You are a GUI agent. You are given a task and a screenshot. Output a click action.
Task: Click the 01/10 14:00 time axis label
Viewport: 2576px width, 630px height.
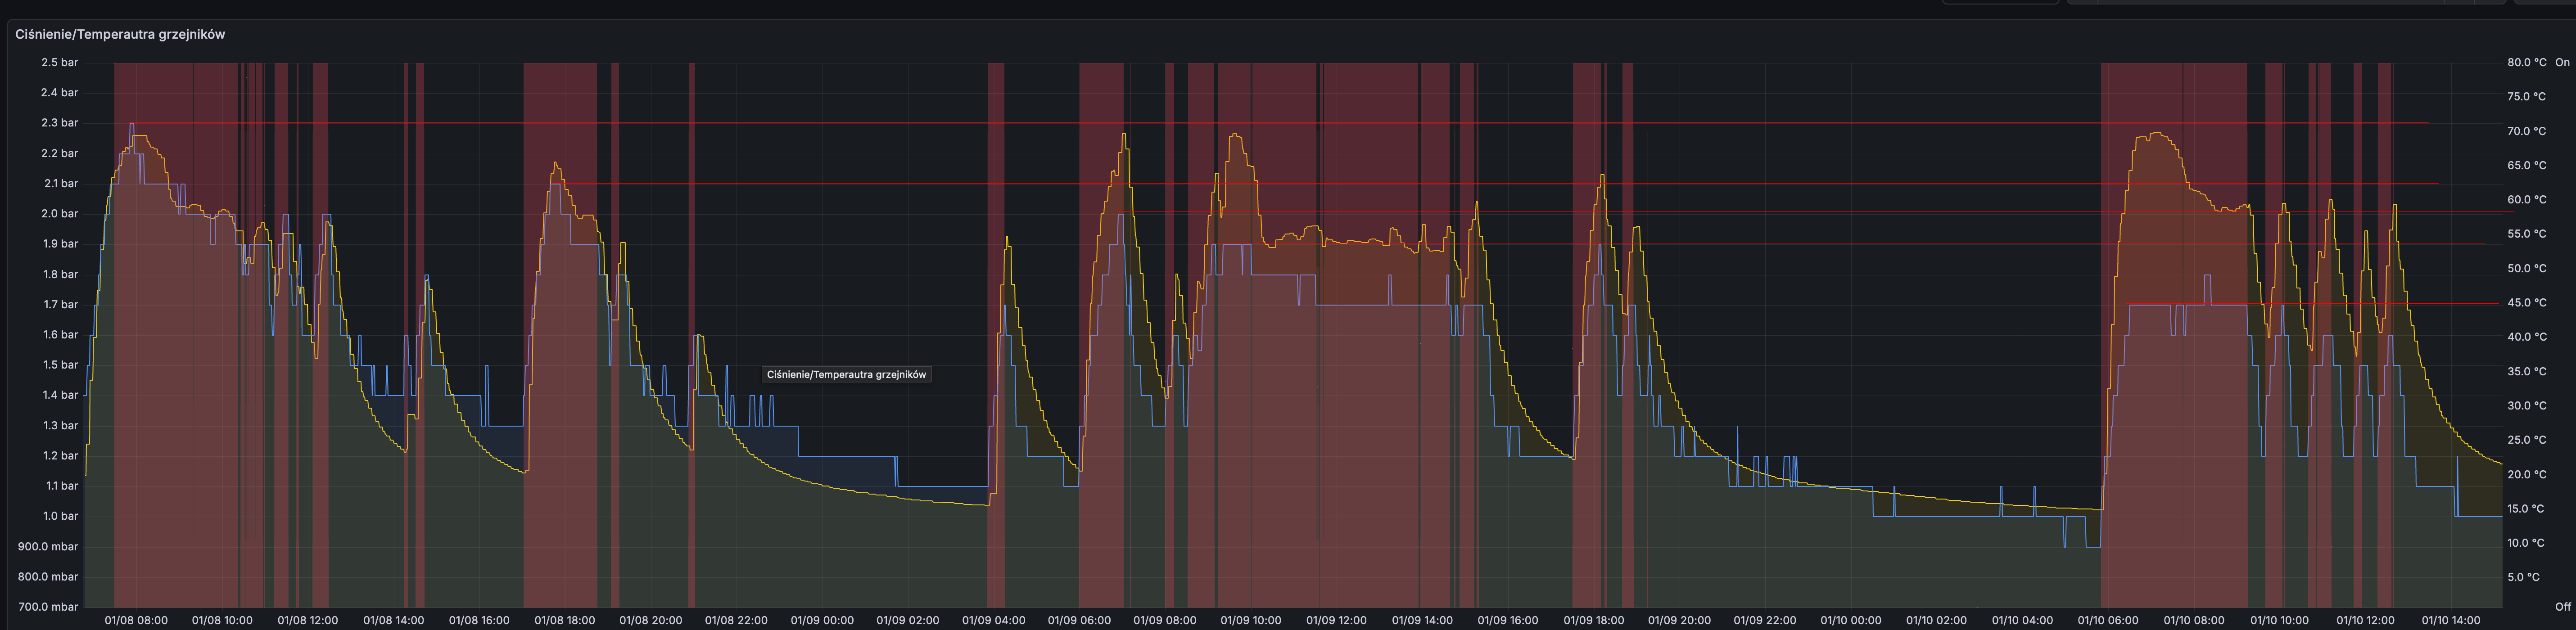pyautogui.click(x=2451, y=620)
